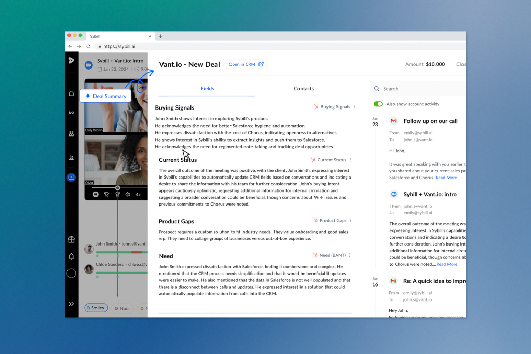Screen dimensions: 531x354
Task: Click Open in CRM link
Action: tap(246, 64)
